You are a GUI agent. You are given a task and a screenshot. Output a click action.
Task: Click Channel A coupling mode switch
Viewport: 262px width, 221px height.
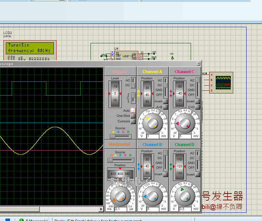click(165, 88)
